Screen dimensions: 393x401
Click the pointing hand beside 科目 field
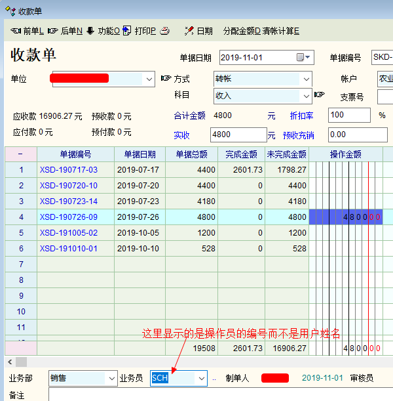click(319, 95)
